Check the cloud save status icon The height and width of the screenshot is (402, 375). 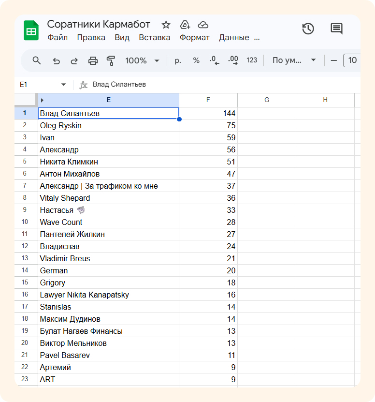pyautogui.click(x=203, y=25)
